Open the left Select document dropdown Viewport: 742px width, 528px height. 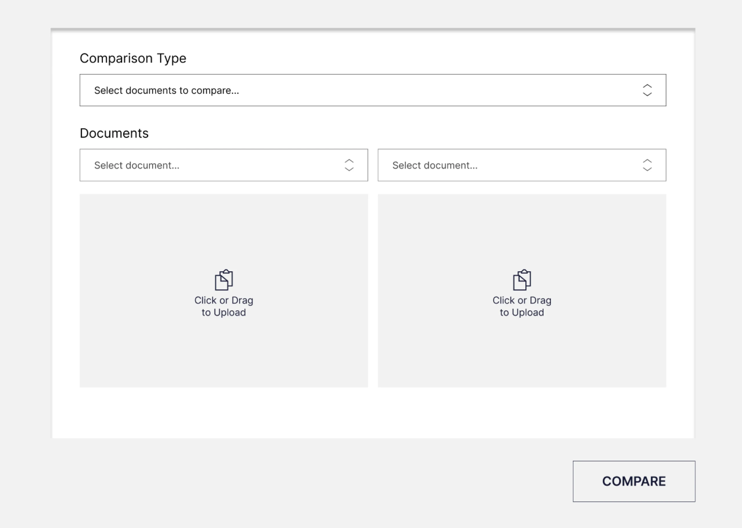point(224,165)
